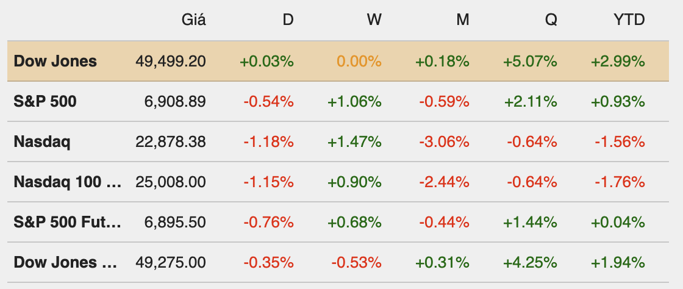Click Dow Jones quarterly change +5.07%

click(x=530, y=61)
